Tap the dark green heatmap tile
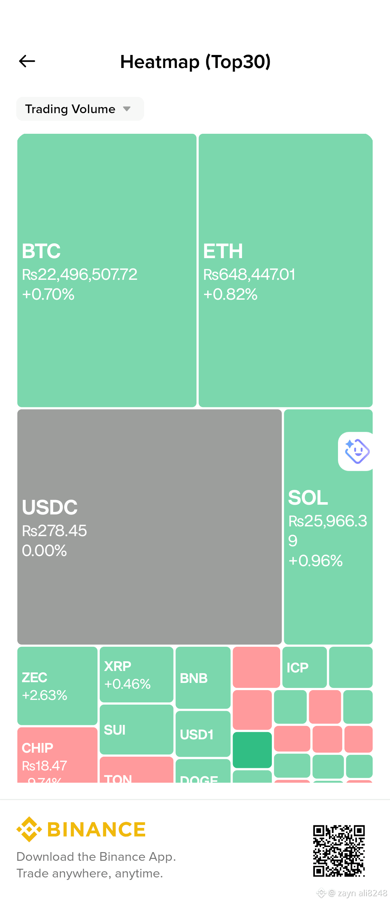The image size is (390, 902). click(x=252, y=750)
